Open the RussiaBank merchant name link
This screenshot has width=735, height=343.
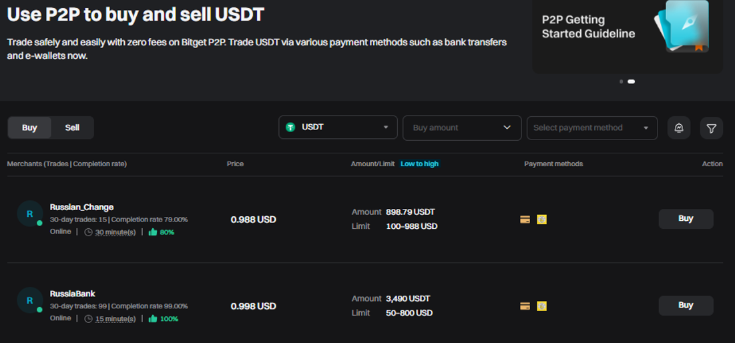pyautogui.click(x=73, y=294)
